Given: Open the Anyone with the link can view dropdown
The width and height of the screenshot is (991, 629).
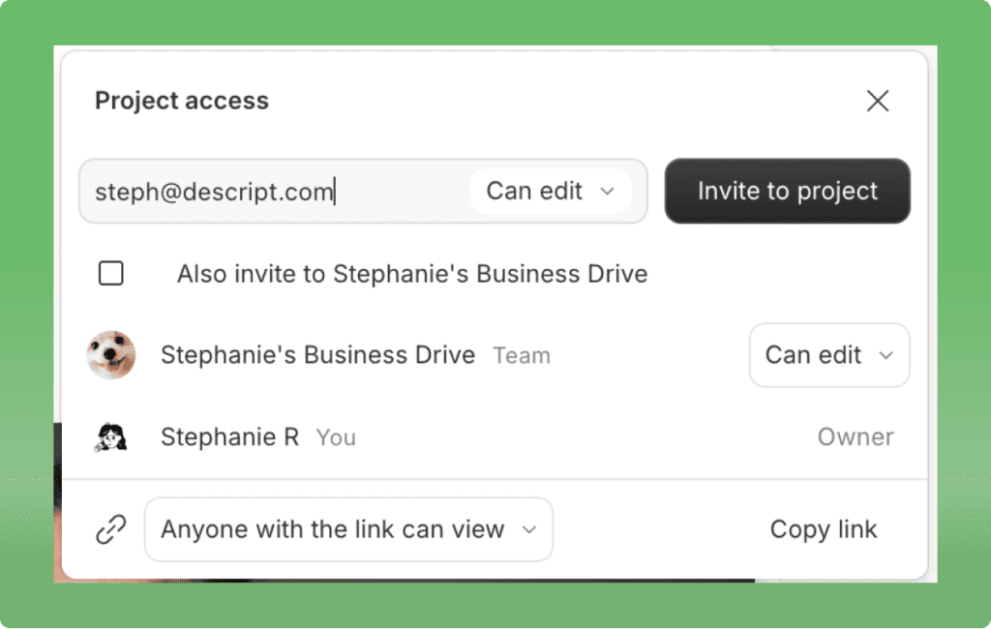Looking at the screenshot, I should [x=348, y=529].
